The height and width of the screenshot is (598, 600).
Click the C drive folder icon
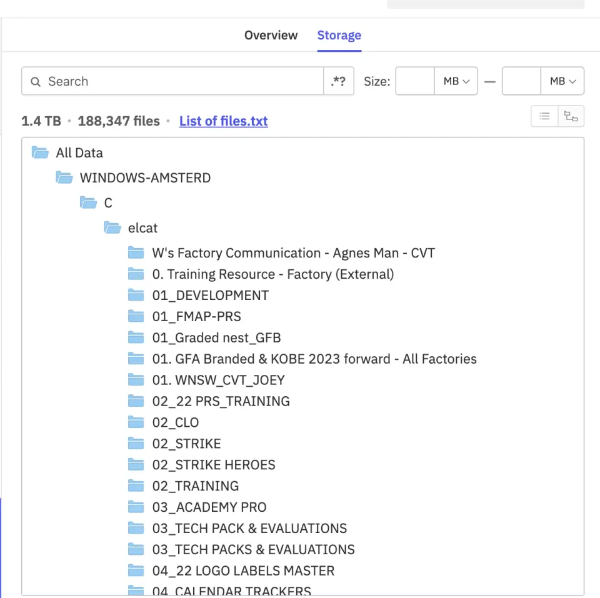pyautogui.click(x=88, y=203)
